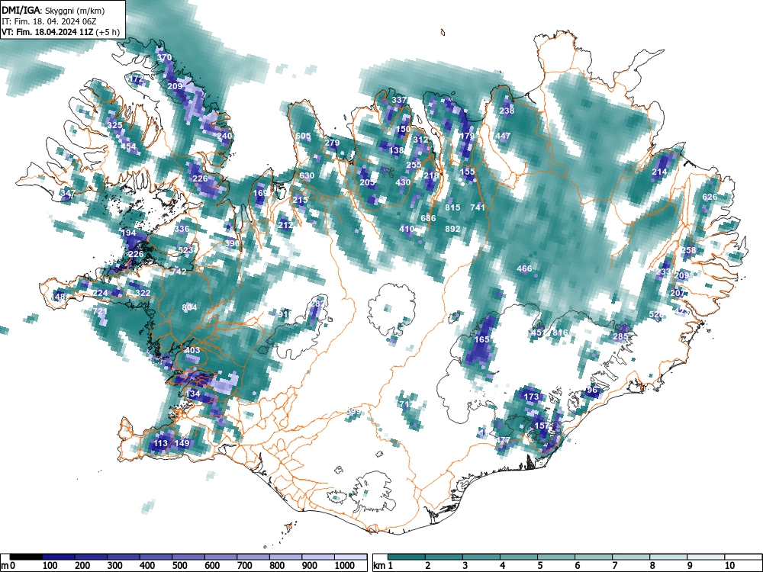Screen dimensions: 763x572
Task: Click the 'IT: Fim. 18. 04. 2024 06Z' line
Action: coord(46,21)
